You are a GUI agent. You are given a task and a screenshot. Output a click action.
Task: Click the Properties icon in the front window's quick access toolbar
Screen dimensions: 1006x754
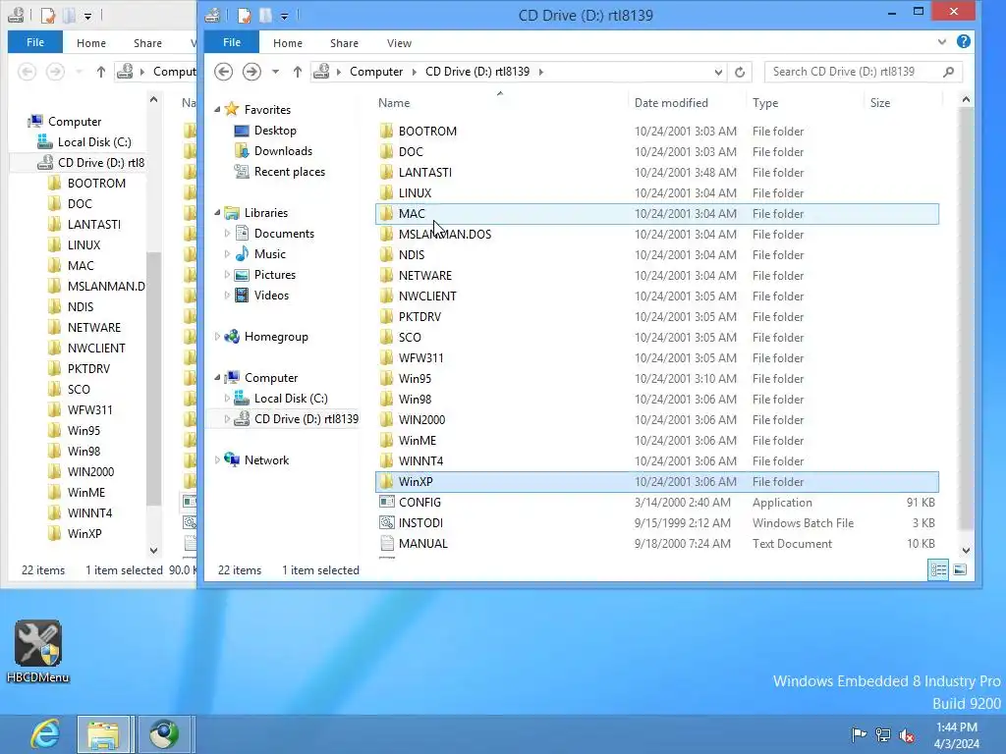(x=245, y=15)
